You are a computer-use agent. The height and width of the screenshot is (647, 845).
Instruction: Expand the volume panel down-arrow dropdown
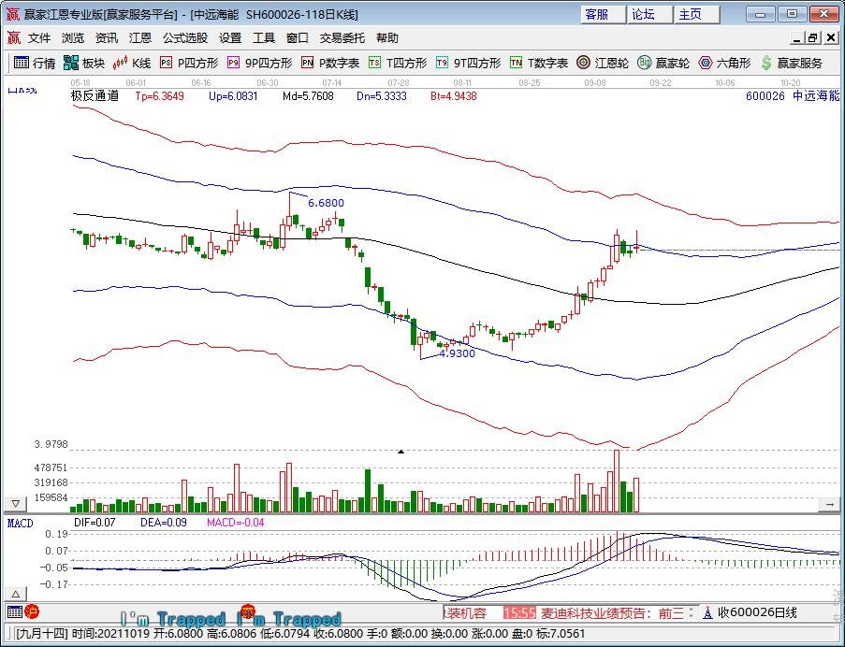16,504
